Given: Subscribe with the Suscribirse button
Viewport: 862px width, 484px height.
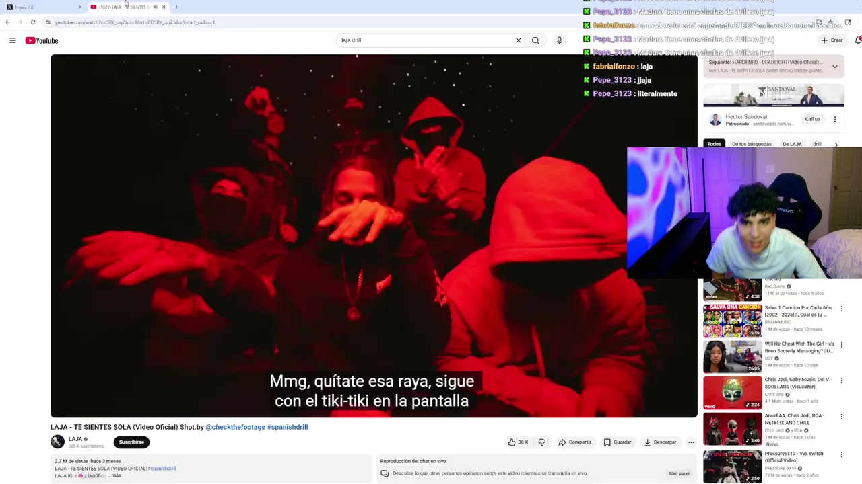Looking at the screenshot, I should click(x=131, y=442).
